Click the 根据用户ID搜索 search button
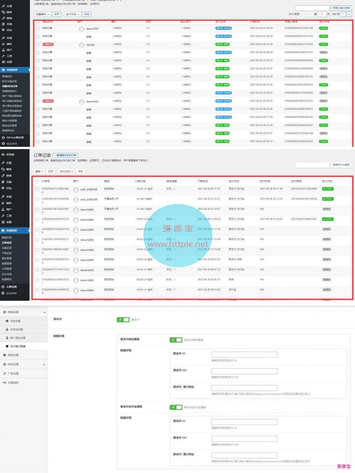This screenshot has width=355, height=473. pos(341,165)
